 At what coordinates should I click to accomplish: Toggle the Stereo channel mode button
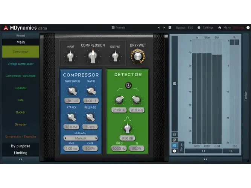tap(181, 147)
